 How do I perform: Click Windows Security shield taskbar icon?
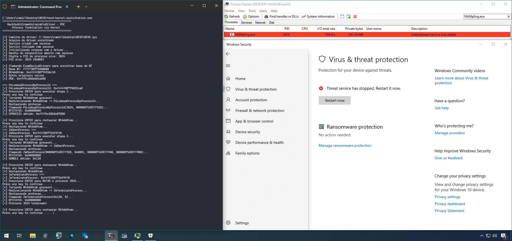151,236
